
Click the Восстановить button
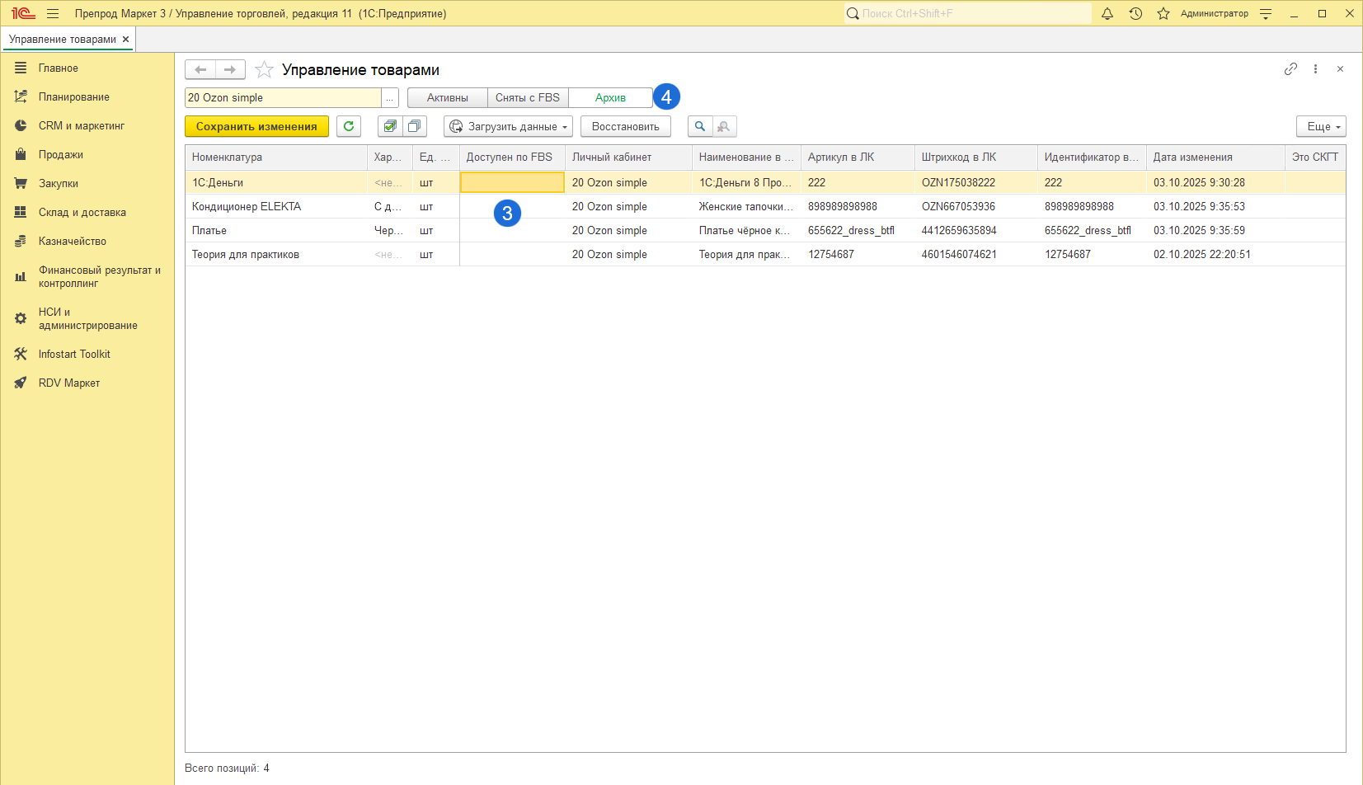(625, 126)
